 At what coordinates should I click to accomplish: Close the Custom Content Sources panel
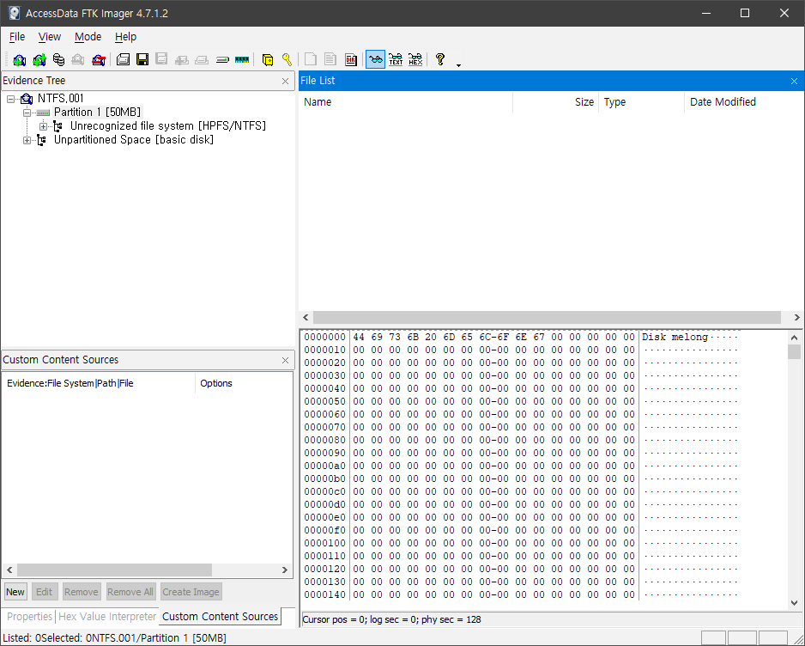coord(286,360)
